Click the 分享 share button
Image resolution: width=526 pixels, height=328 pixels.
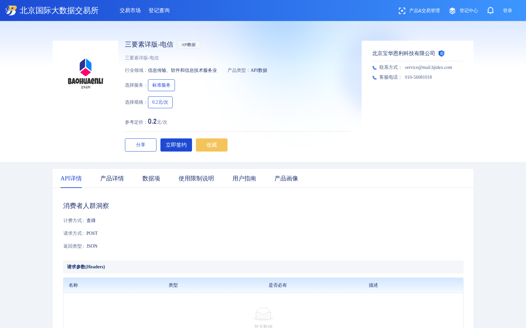tap(141, 145)
